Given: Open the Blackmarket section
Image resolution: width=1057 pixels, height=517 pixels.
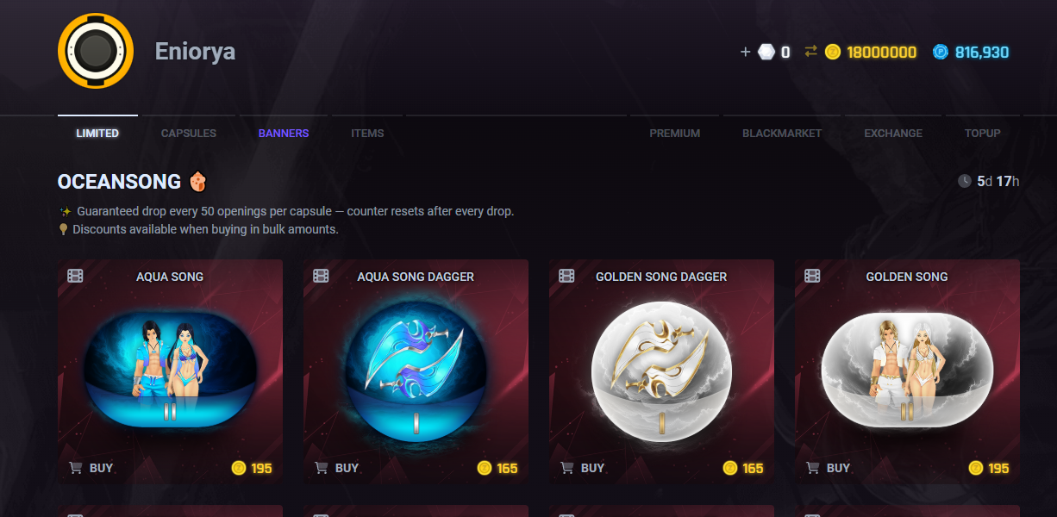Looking at the screenshot, I should [x=782, y=134].
